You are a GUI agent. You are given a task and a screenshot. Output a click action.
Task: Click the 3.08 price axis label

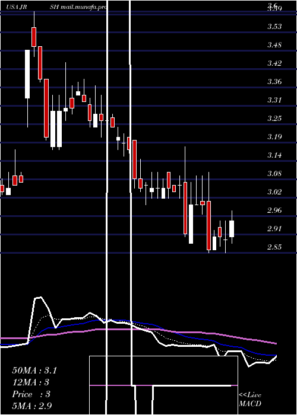274,174
